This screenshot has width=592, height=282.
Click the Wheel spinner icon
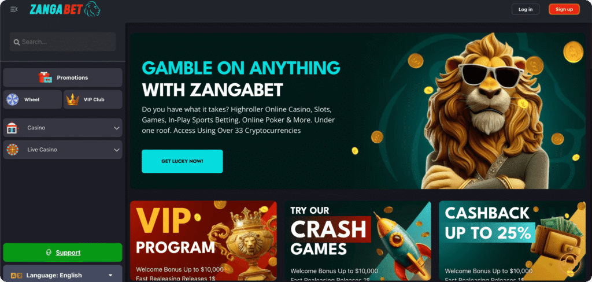13,99
